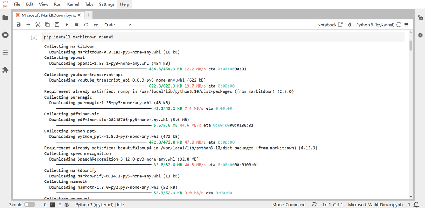Image resolution: width=425 pixels, height=208 pixels.
Task: Open cell type Code dropdown
Action: (x=118, y=25)
